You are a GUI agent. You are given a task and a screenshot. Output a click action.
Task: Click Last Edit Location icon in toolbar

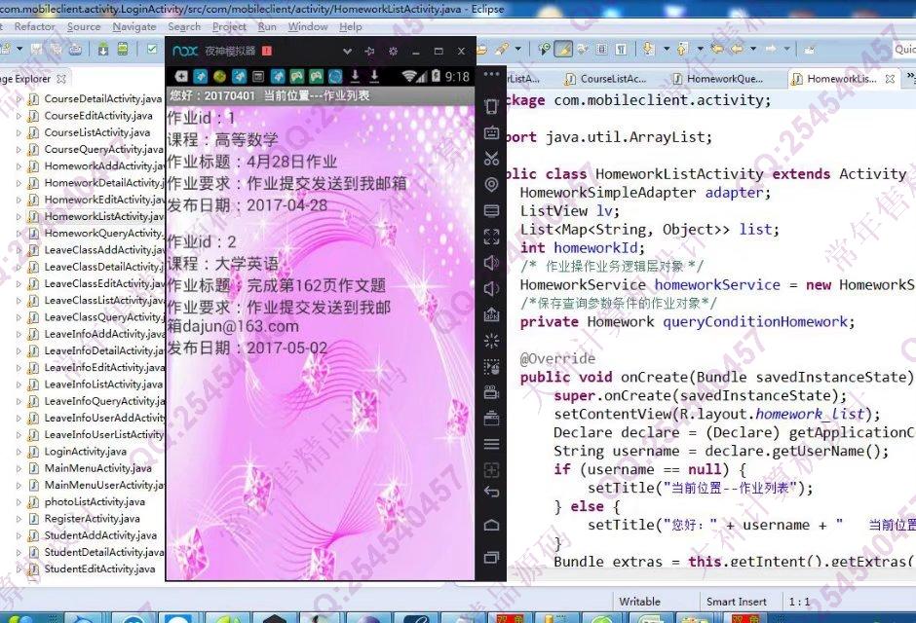(718, 49)
